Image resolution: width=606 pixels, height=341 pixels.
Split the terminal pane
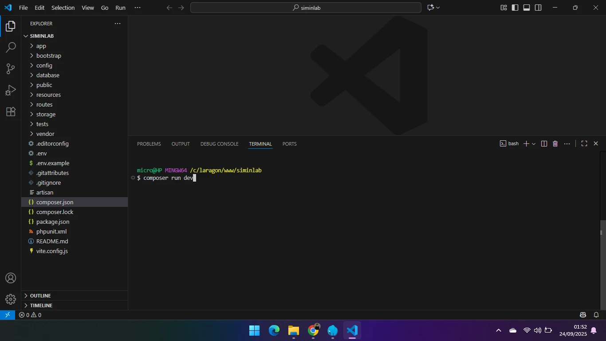click(x=544, y=144)
